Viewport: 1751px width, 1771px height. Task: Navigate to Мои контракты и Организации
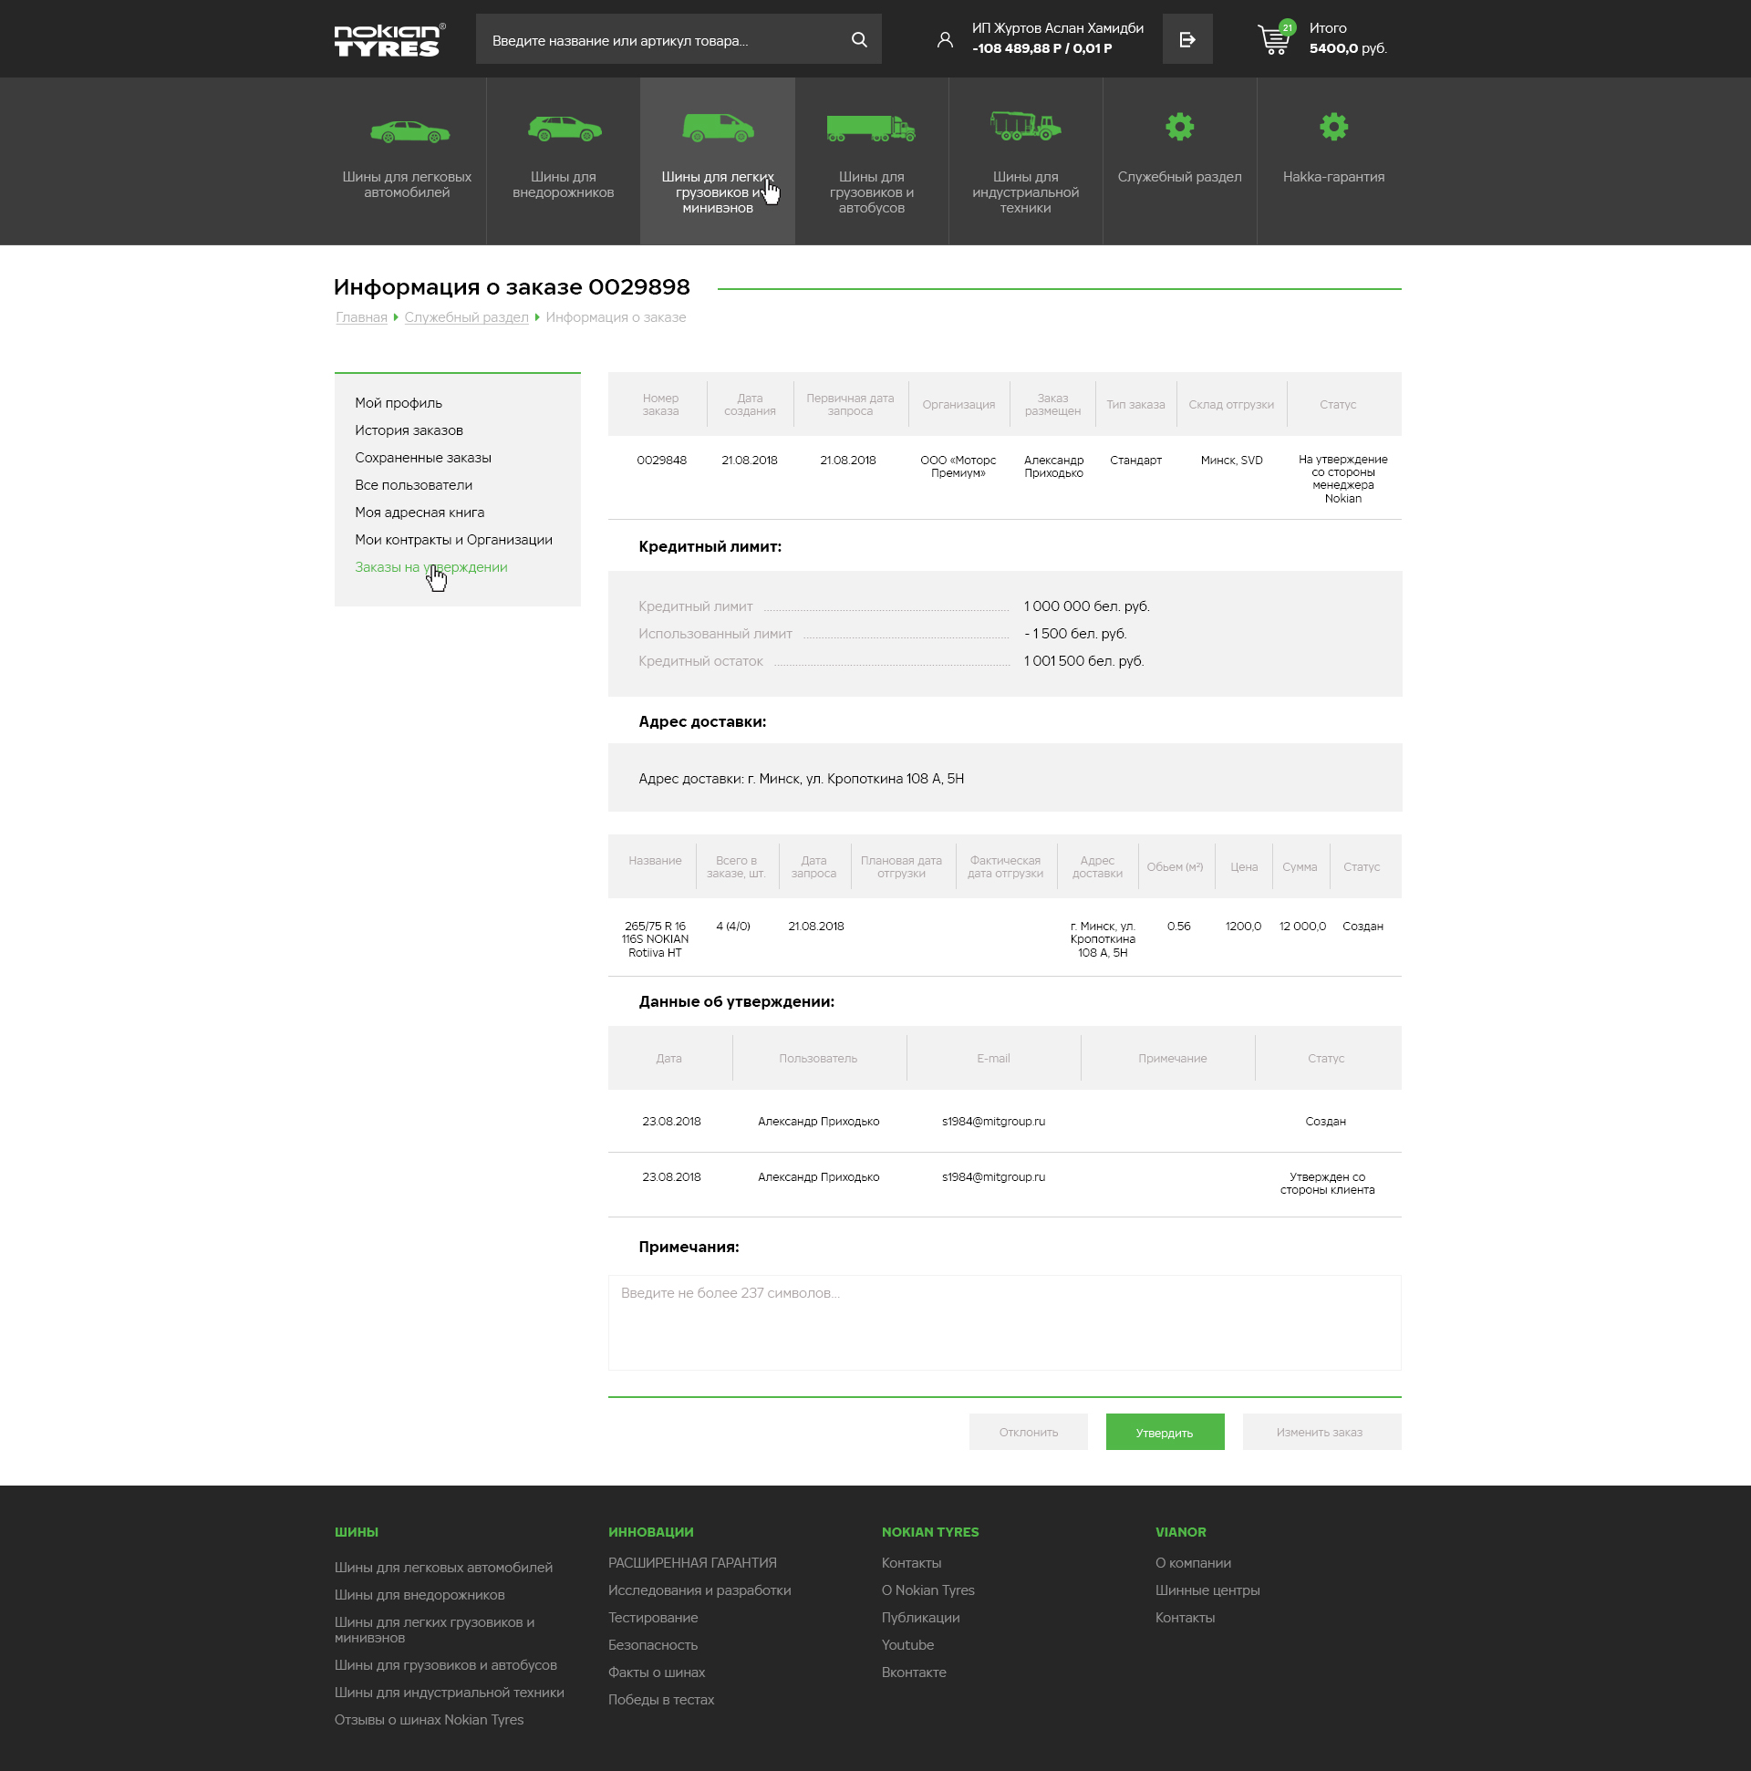(x=452, y=539)
